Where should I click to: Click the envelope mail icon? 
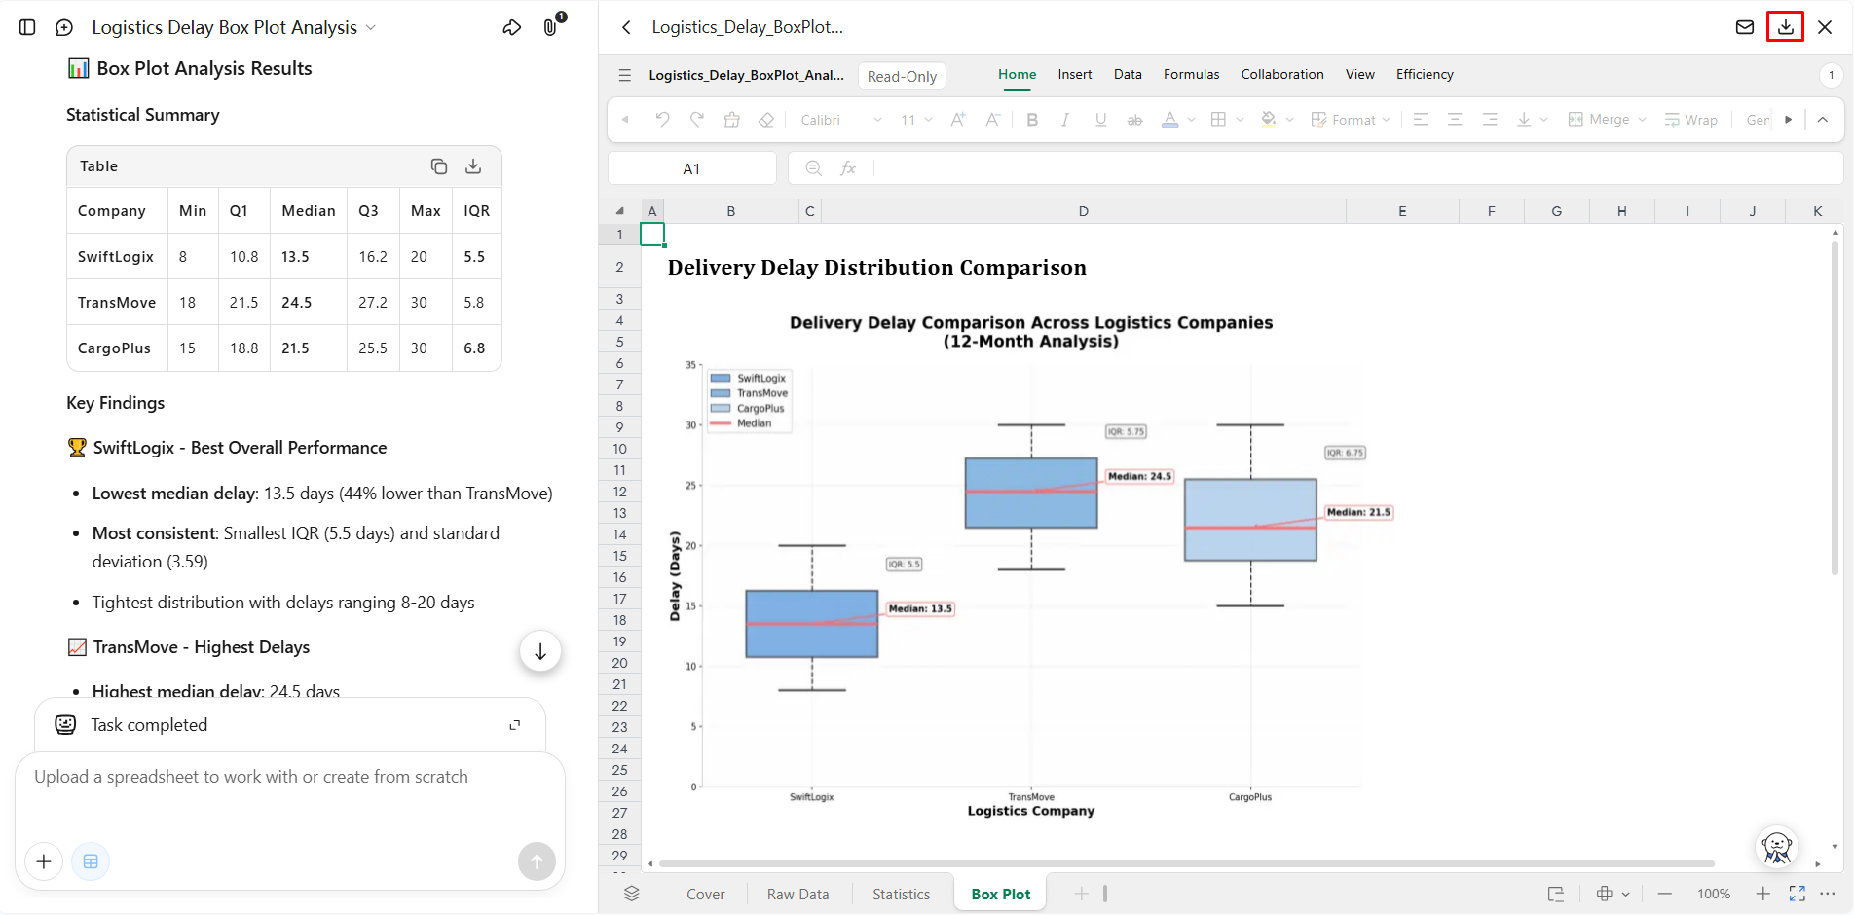point(1745,27)
